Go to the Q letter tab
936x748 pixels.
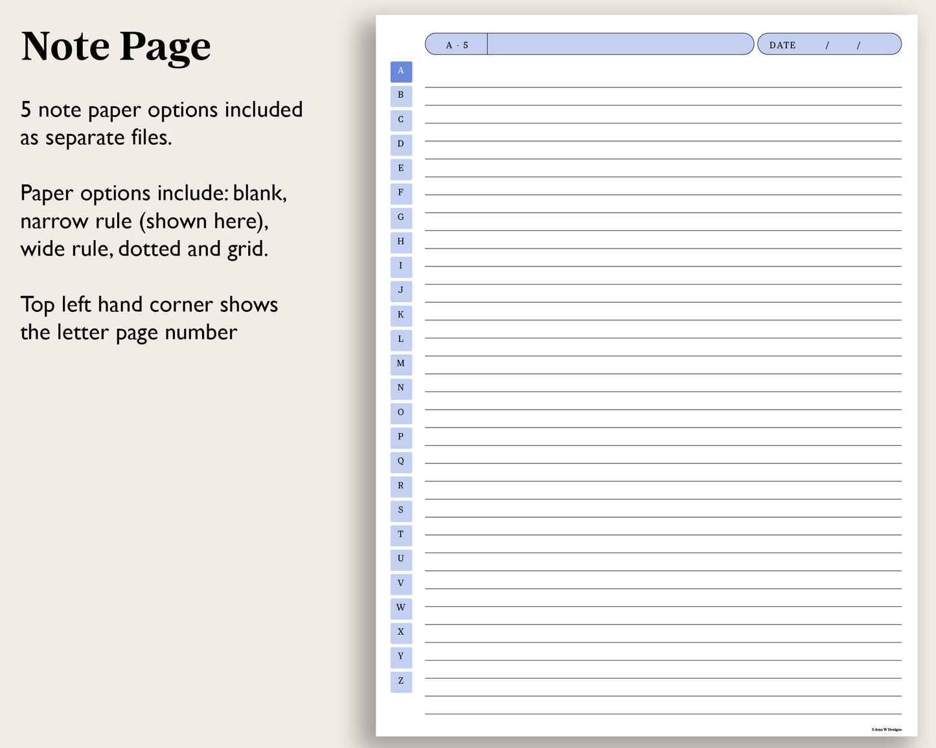pyautogui.click(x=400, y=462)
